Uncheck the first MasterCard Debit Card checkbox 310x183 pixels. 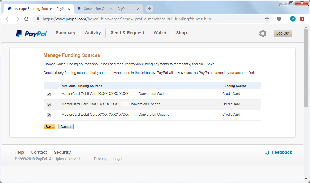(x=49, y=94)
